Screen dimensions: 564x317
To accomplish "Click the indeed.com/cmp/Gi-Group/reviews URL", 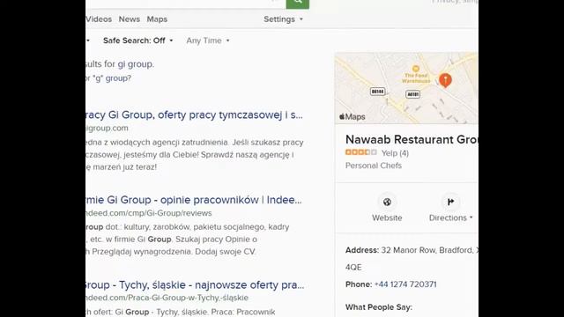I will click(149, 213).
